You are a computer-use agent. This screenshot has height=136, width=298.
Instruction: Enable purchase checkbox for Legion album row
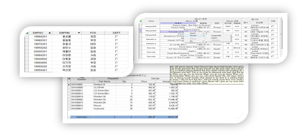[273, 52]
